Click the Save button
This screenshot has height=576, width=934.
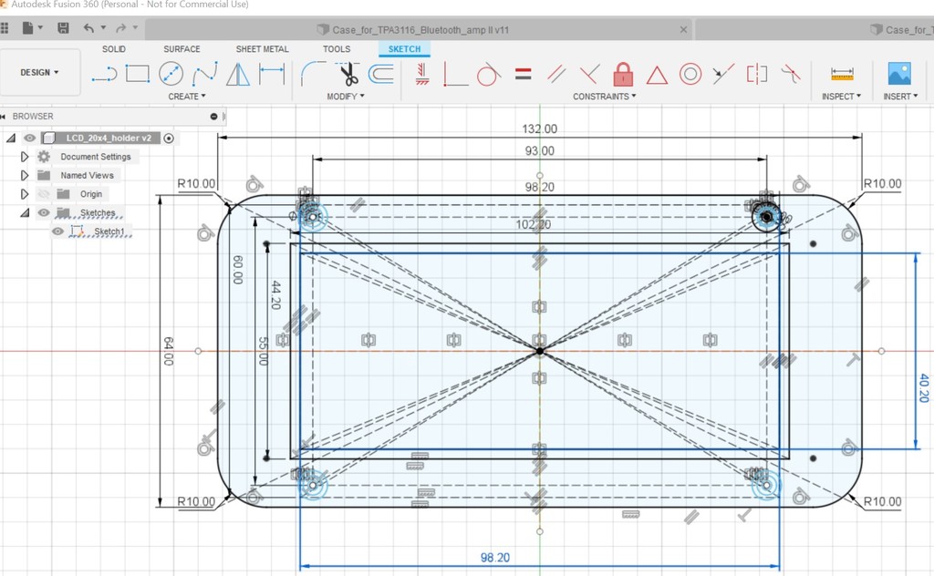63,28
